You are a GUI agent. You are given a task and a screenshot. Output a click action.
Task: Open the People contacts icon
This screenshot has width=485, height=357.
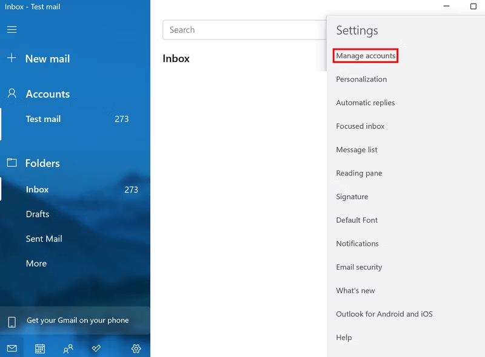tap(68, 348)
